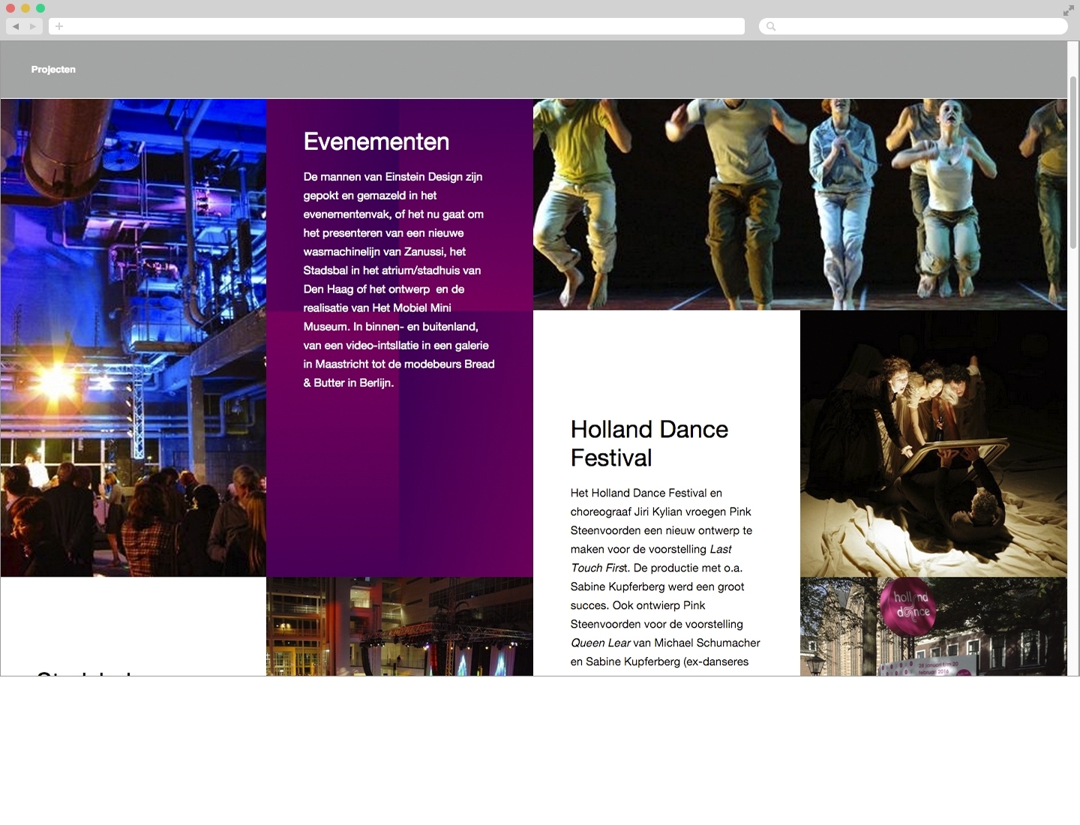This screenshot has height=825, width=1080.
Task: Click the purple Evenementen description panel
Action: point(399,480)
